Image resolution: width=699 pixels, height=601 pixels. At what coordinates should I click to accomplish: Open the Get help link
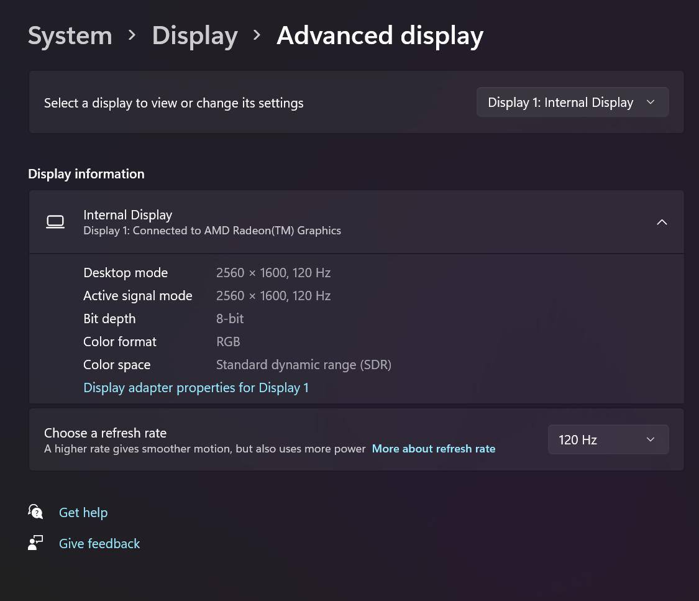83,513
